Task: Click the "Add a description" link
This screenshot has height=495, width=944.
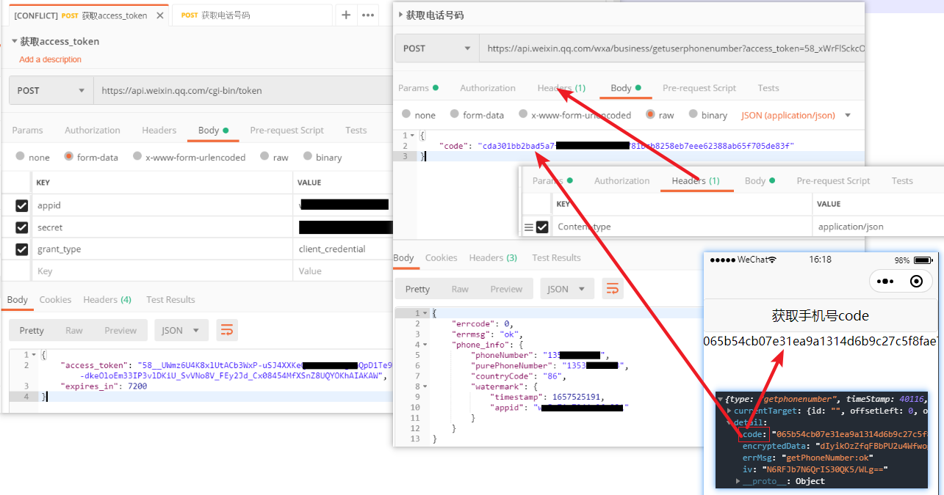Action: point(50,59)
